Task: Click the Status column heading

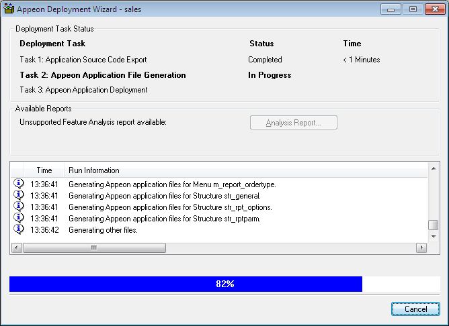Action: [261, 44]
